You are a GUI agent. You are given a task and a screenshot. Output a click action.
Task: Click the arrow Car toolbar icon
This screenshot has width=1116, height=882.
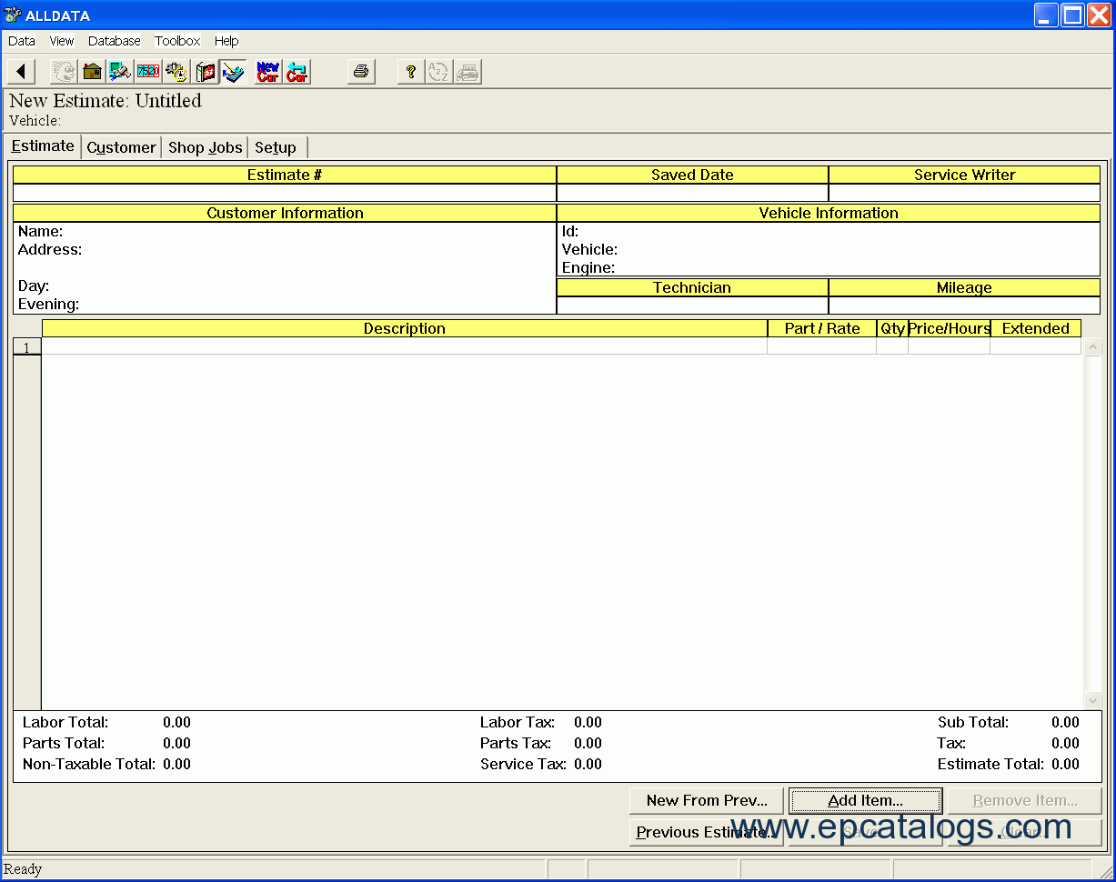[297, 72]
